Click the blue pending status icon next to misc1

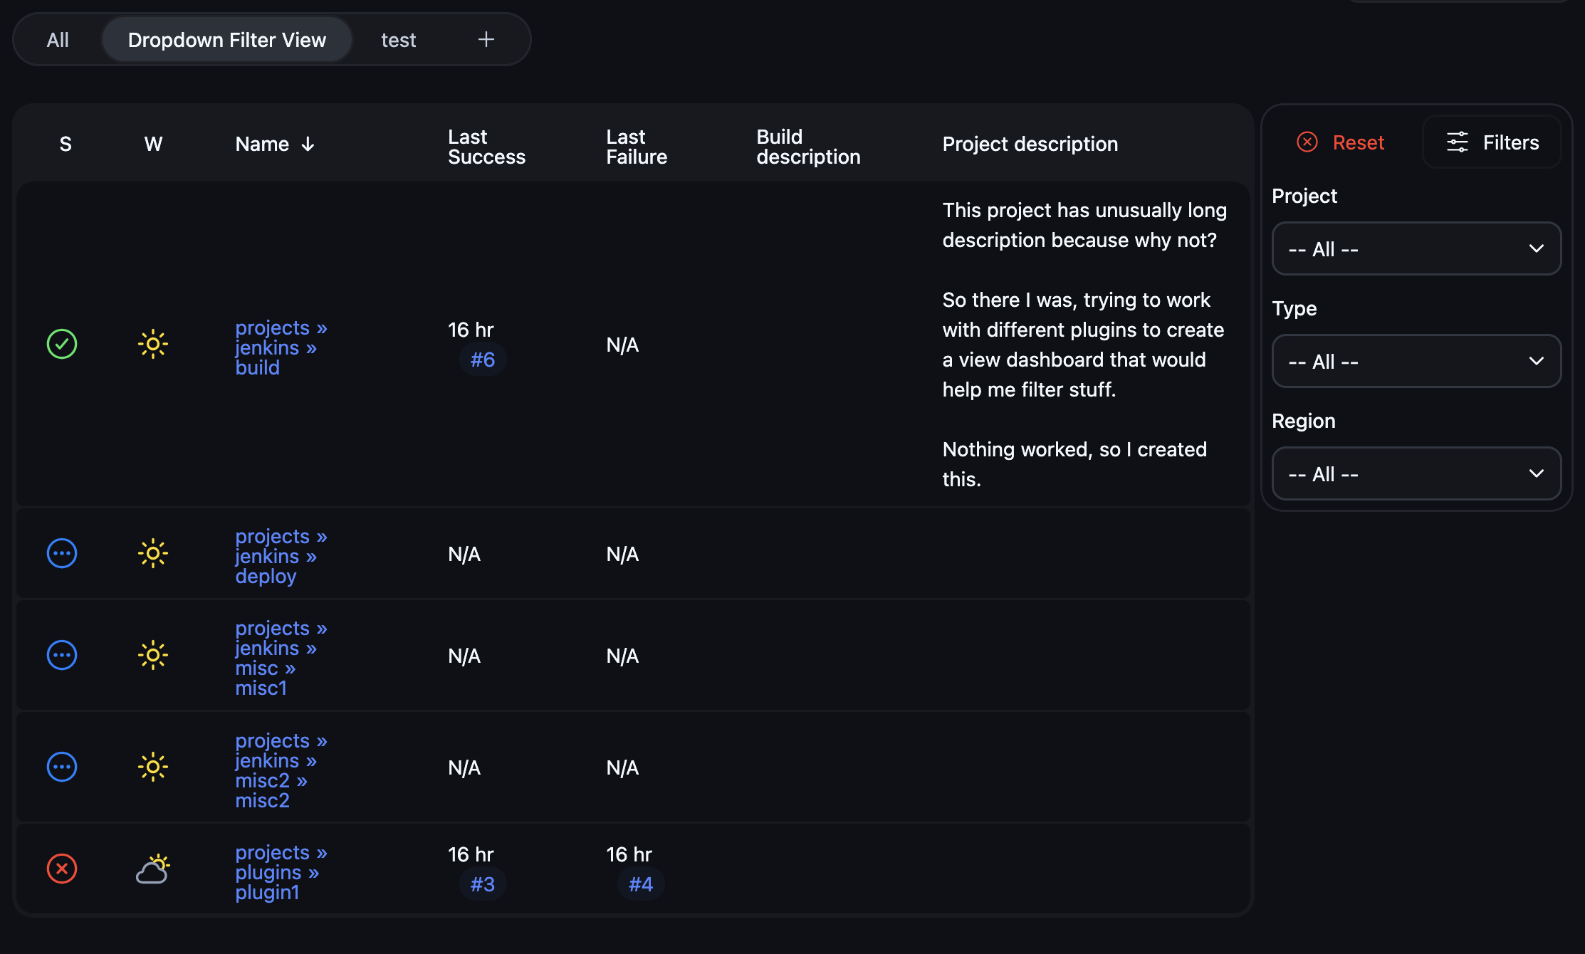[x=62, y=655]
